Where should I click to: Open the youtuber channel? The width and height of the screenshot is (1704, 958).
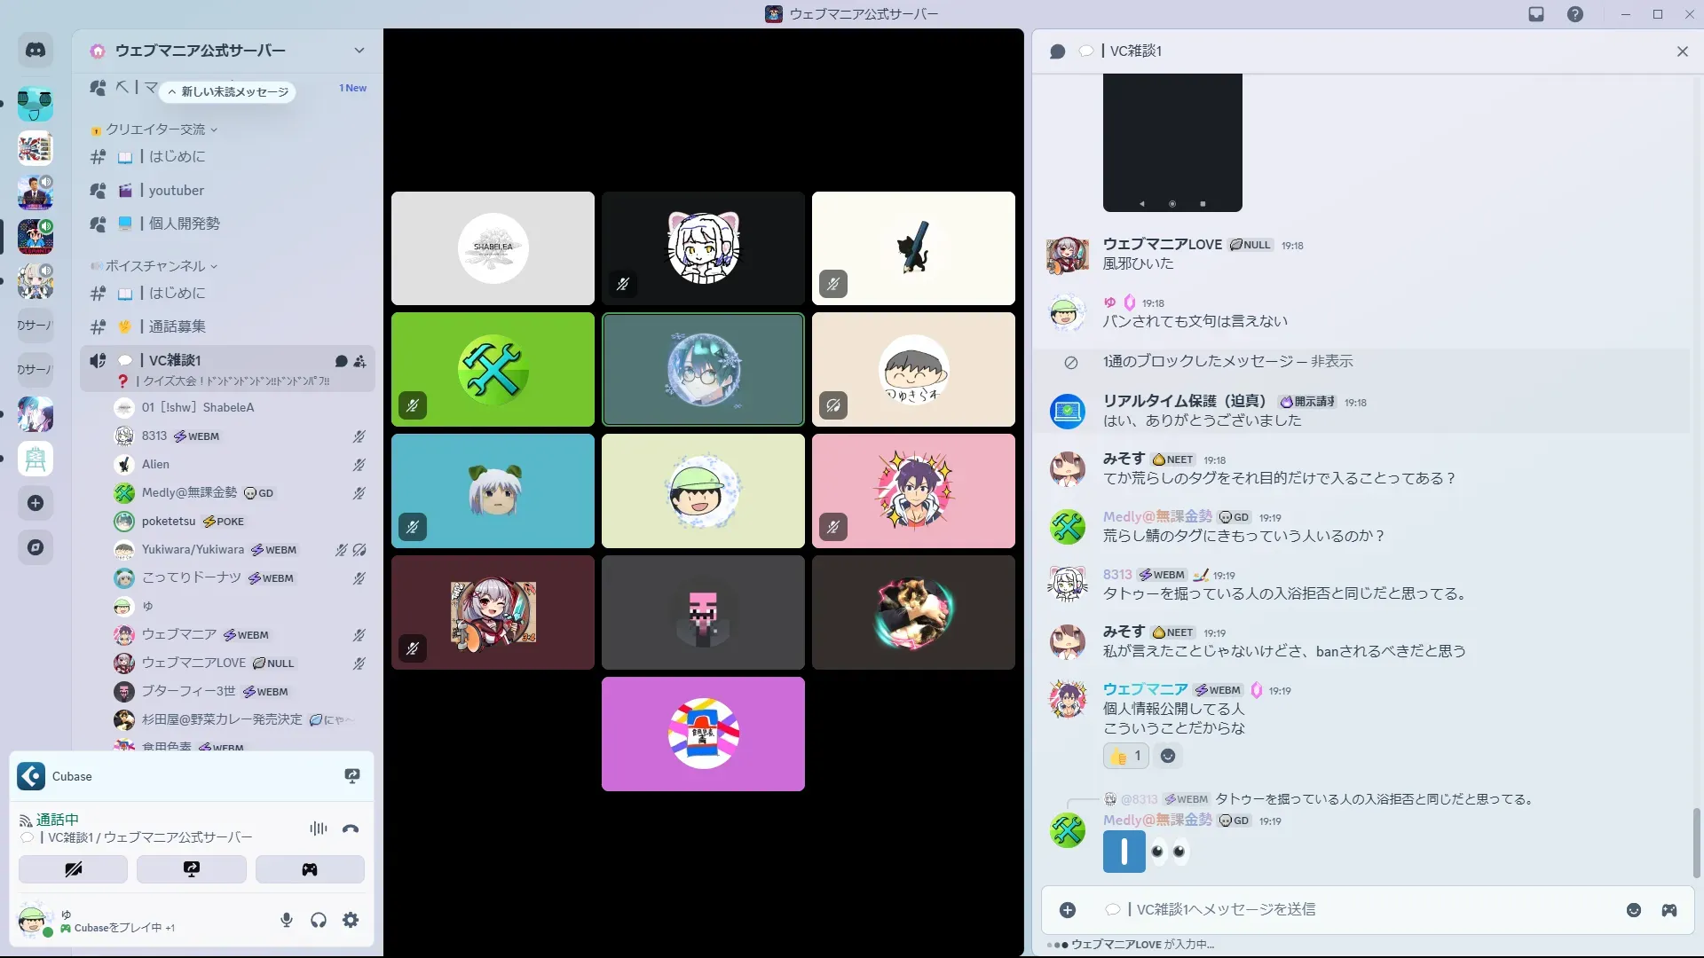(x=176, y=191)
